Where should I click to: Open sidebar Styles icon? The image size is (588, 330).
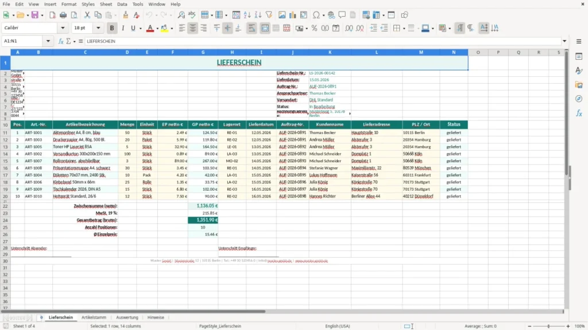pyautogui.click(x=579, y=70)
